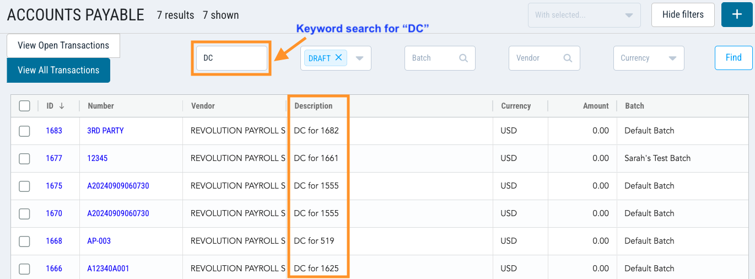Image resolution: width=755 pixels, height=279 pixels.
Task: Remove the DRAFT status filter tag
Action: (339, 57)
